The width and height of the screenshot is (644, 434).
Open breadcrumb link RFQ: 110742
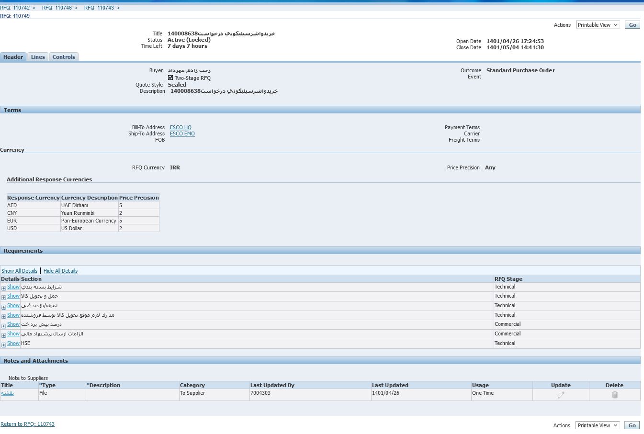coord(15,8)
